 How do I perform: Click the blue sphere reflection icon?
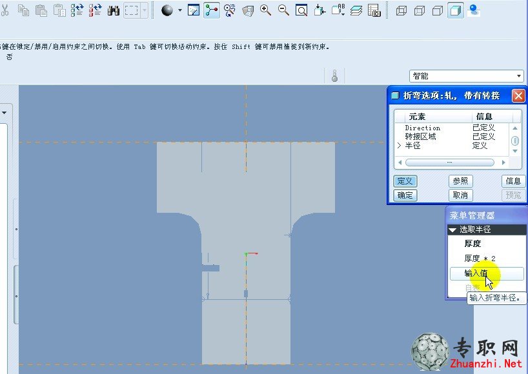[x=474, y=10]
